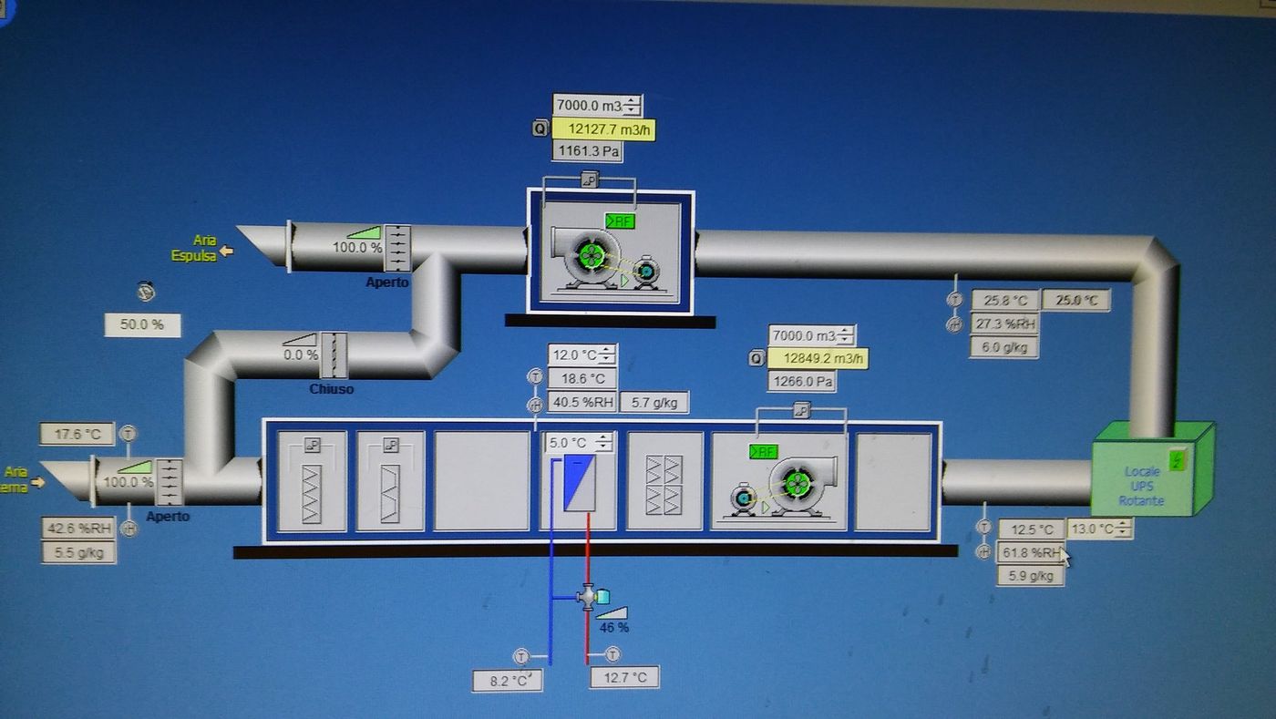Image resolution: width=1276 pixels, height=719 pixels.
Task: Click the 25.0 °C return setpoint field
Action: pyautogui.click(x=1076, y=300)
